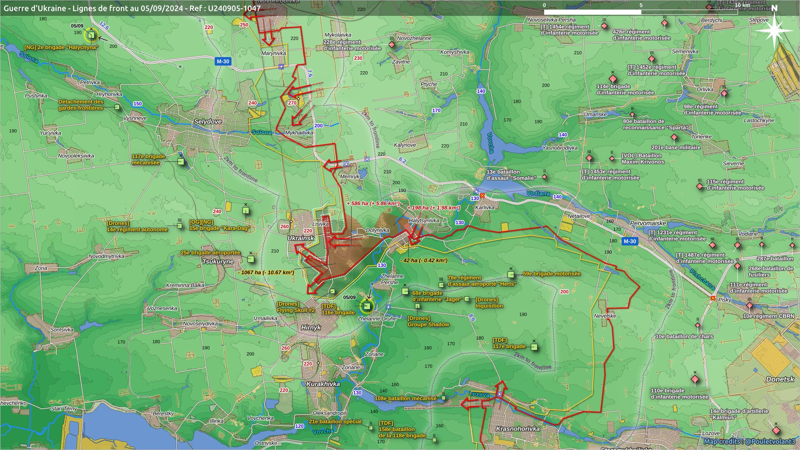Select the 59e brigade motorisée unit marker
Viewport: 800px width, 450px height.
point(511,275)
